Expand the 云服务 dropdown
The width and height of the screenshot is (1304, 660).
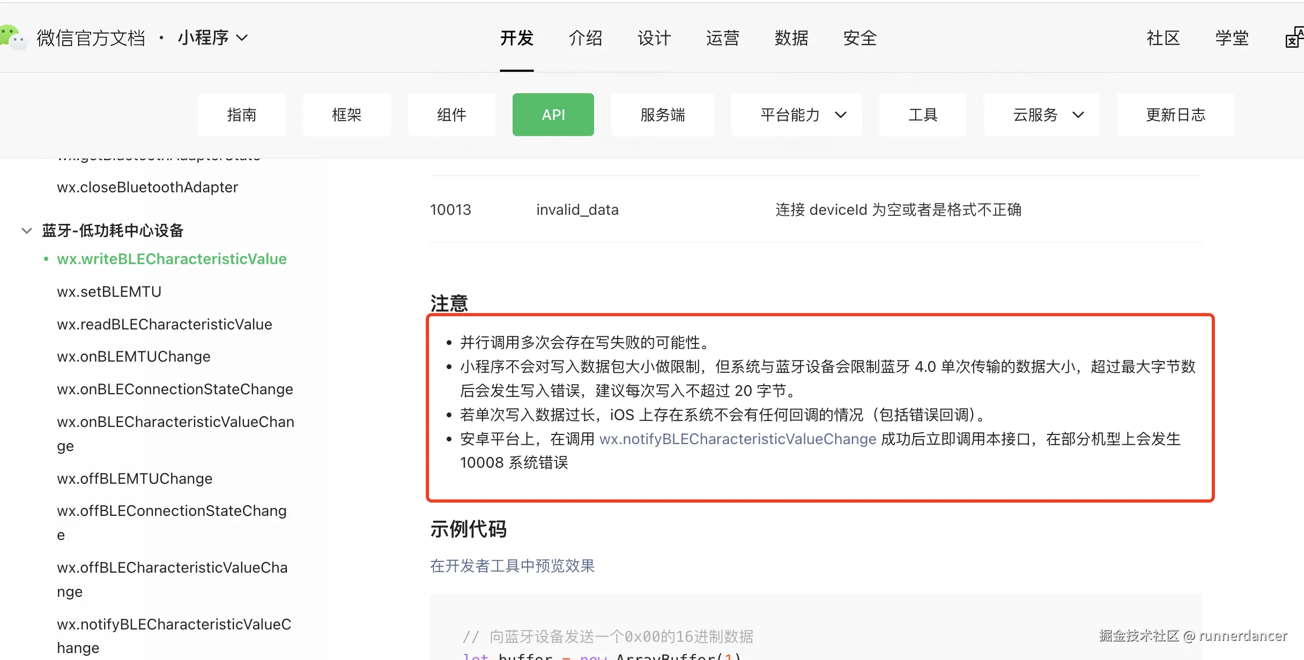pos(1048,115)
